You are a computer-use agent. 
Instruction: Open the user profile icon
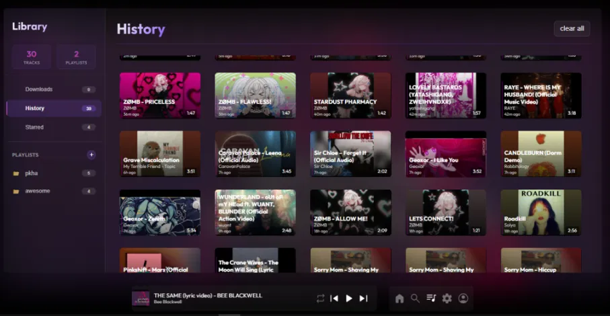pyautogui.click(x=463, y=298)
